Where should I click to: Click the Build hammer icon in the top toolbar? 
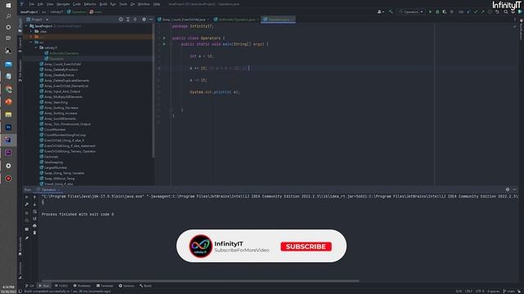pos(391,11)
